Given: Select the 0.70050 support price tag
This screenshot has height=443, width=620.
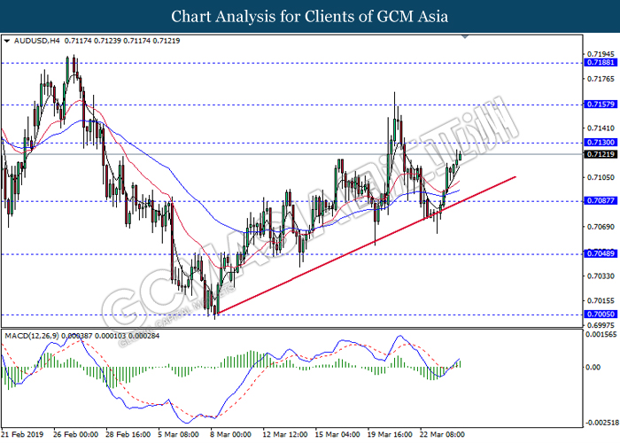Looking at the screenshot, I should point(601,314).
